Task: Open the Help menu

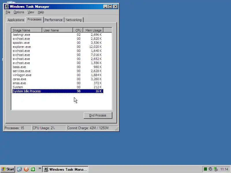Action: [x=41, y=12]
